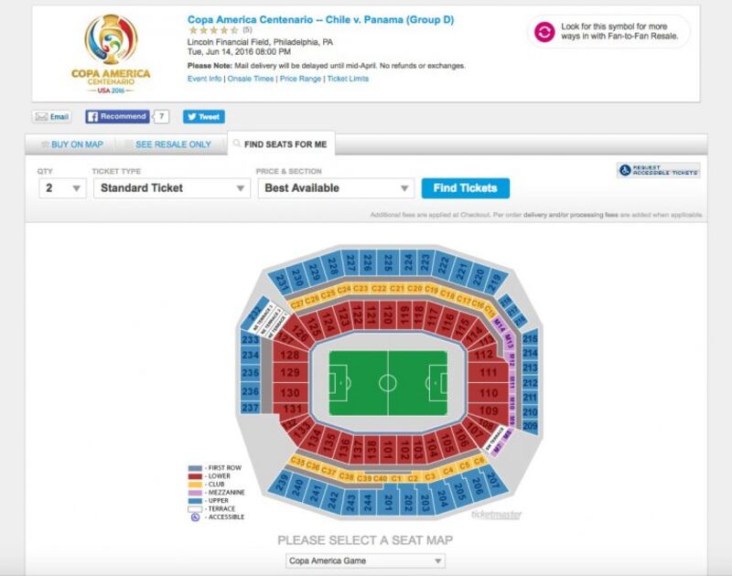Click the Copa America Centenario logo
This screenshot has width=732, height=576.
pos(111,54)
